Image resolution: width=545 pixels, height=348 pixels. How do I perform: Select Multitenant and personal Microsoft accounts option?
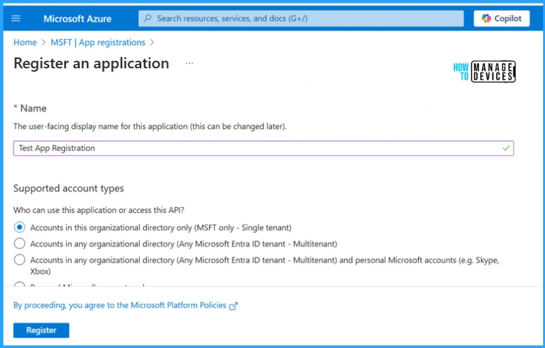20,260
